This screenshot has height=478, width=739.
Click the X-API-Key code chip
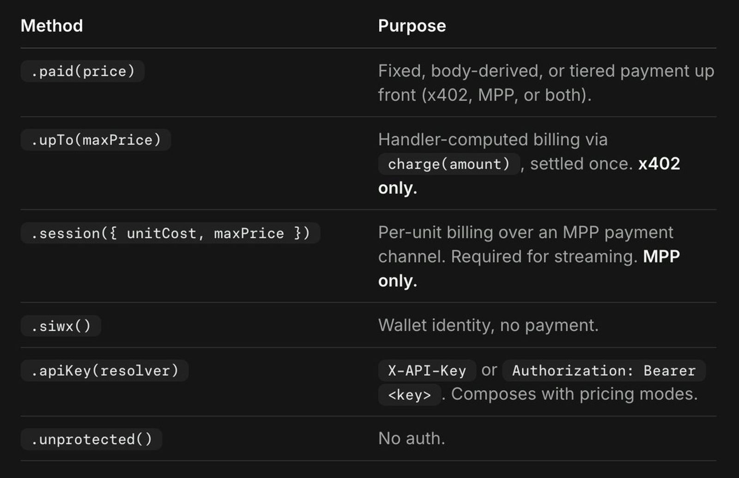click(x=427, y=370)
